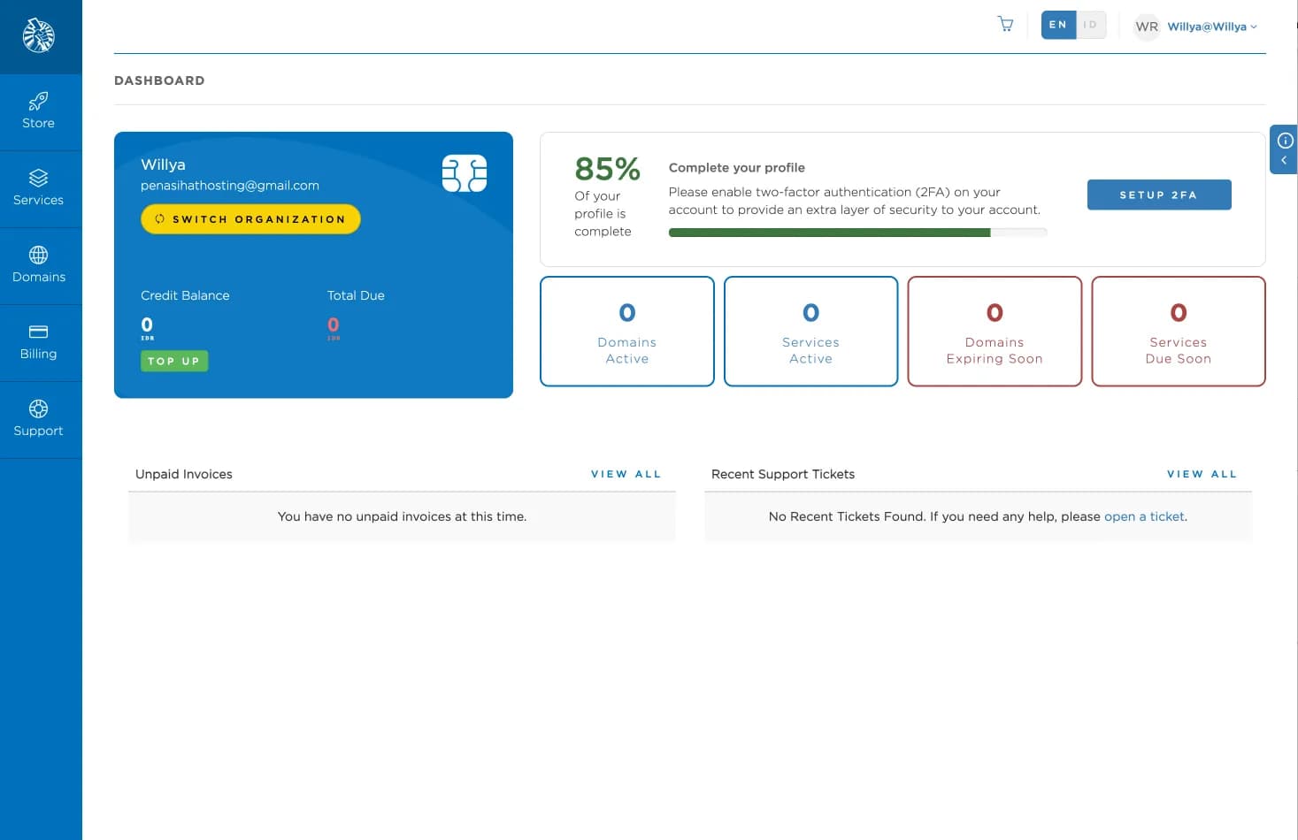Switch language to EN

(x=1058, y=25)
